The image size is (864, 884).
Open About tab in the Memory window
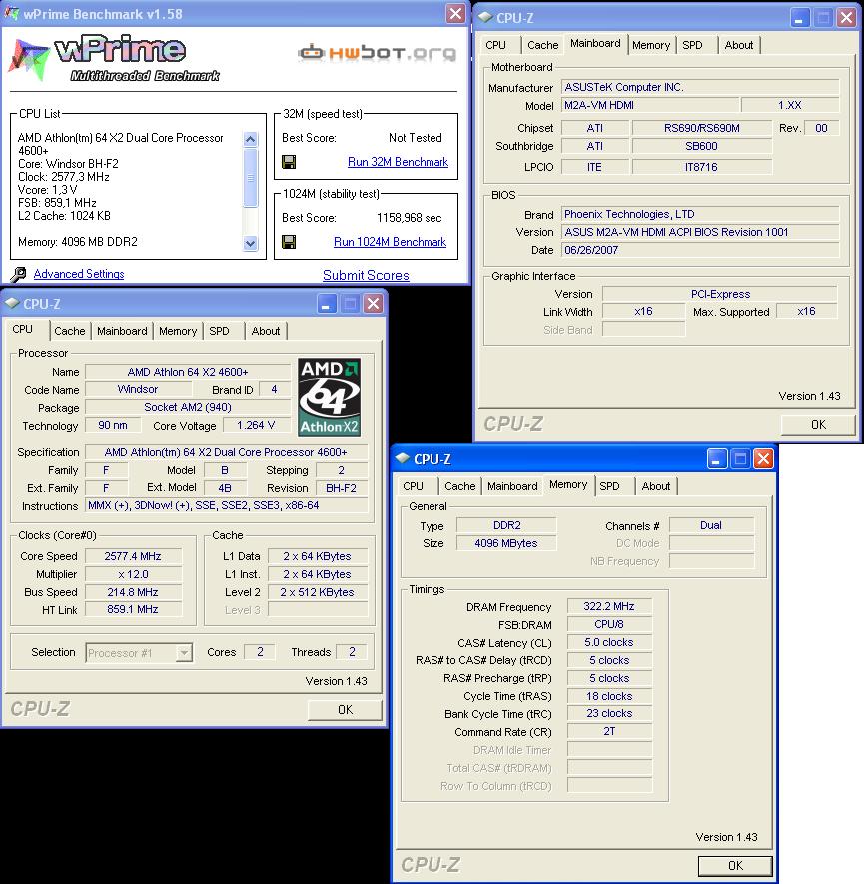coord(656,486)
